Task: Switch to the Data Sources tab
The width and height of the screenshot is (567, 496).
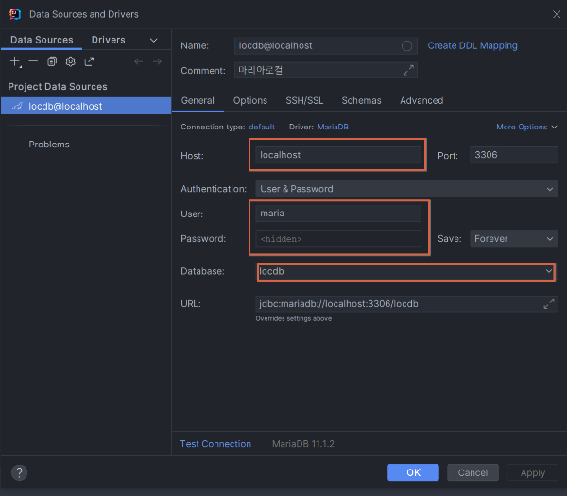Action: pyautogui.click(x=42, y=40)
